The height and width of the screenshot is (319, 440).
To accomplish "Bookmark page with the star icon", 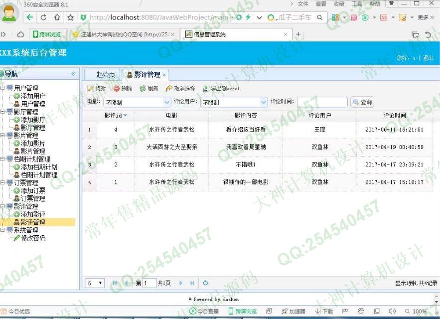I will 70,17.
